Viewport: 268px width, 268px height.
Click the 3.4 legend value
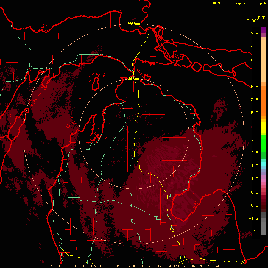click(x=255, y=139)
